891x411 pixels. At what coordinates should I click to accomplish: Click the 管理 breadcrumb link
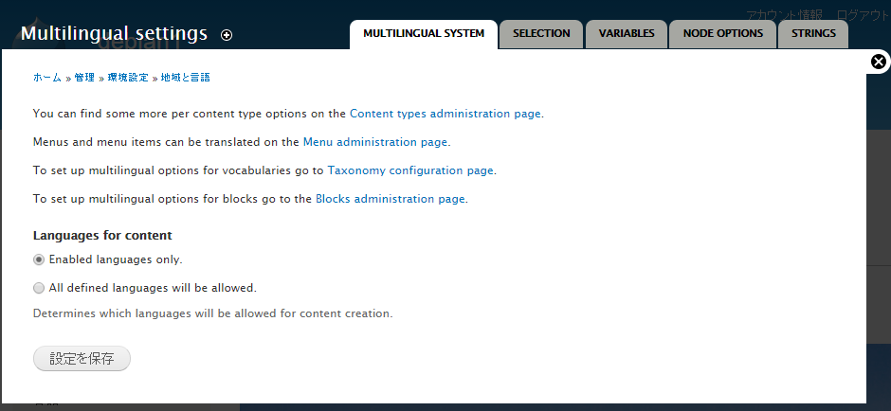click(x=84, y=78)
